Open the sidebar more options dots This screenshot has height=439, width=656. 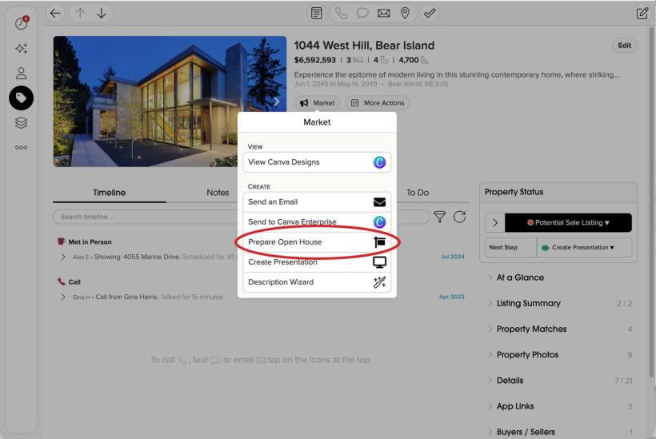(x=22, y=147)
